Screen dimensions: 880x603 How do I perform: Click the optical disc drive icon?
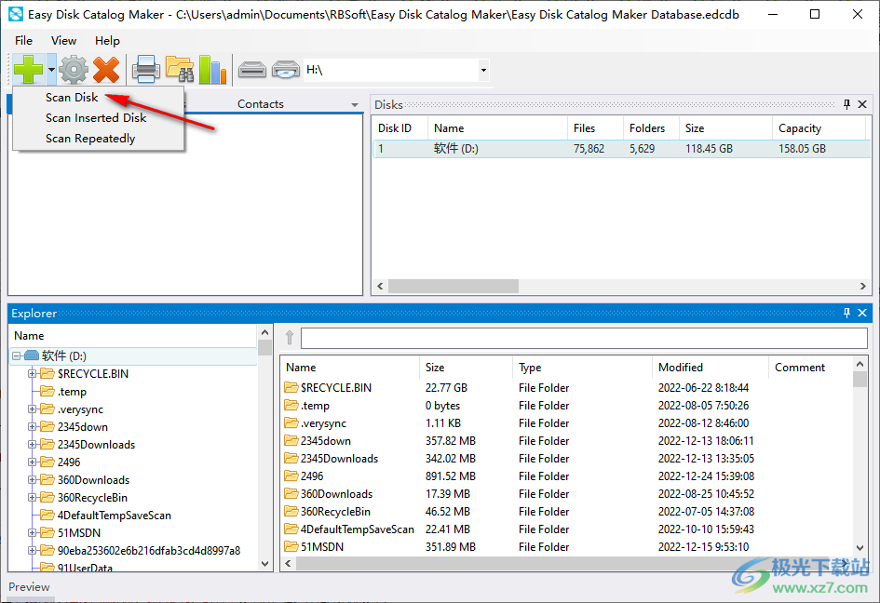coord(286,70)
